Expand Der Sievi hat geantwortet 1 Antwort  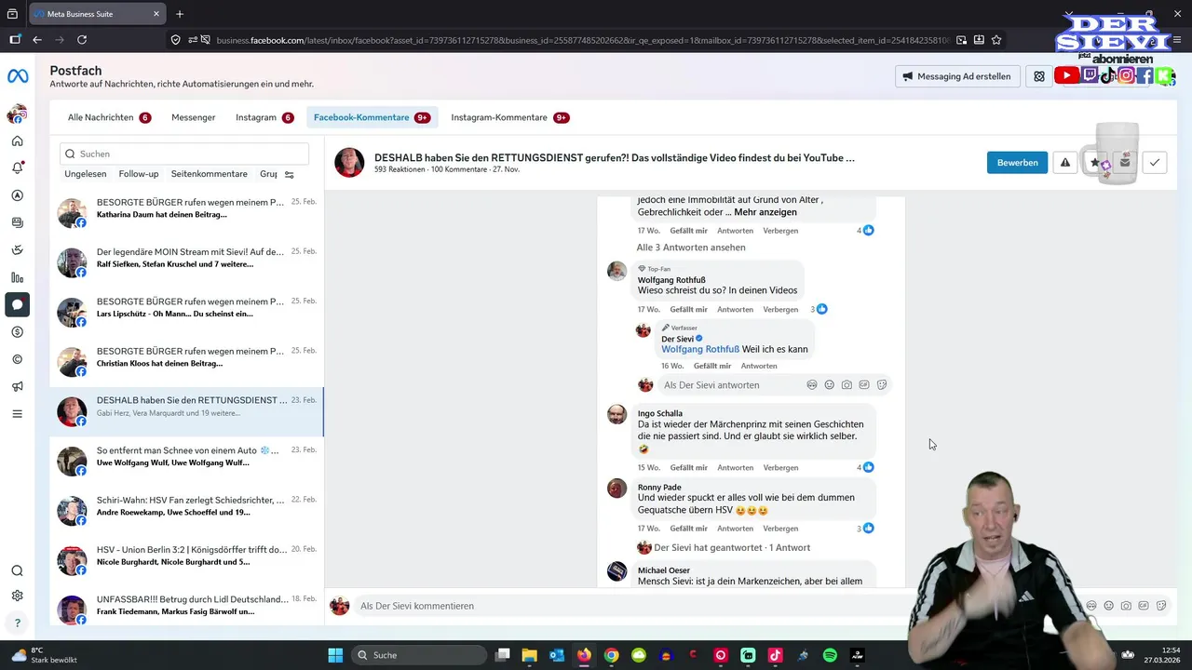click(732, 548)
